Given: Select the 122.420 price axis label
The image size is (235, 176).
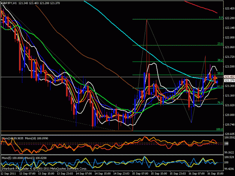Looking at the screenshot, I should (229, 9).
